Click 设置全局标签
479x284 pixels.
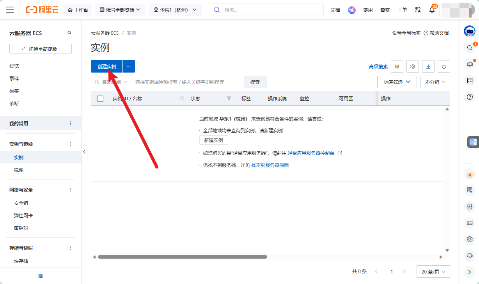pyautogui.click(x=406, y=33)
